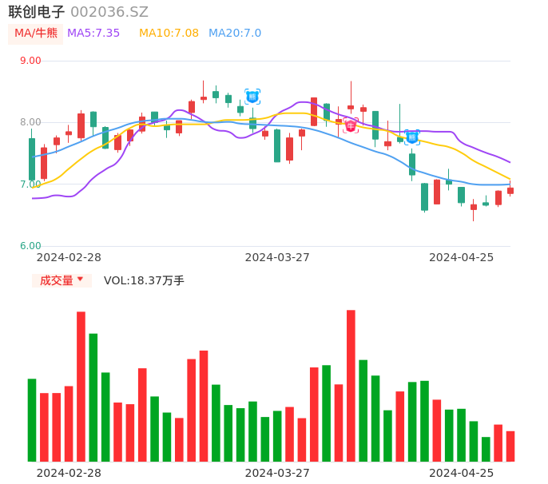The height and width of the screenshot is (484, 548).
Task: Click the VOL:18.37万手 volume label
Action: tap(144, 280)
